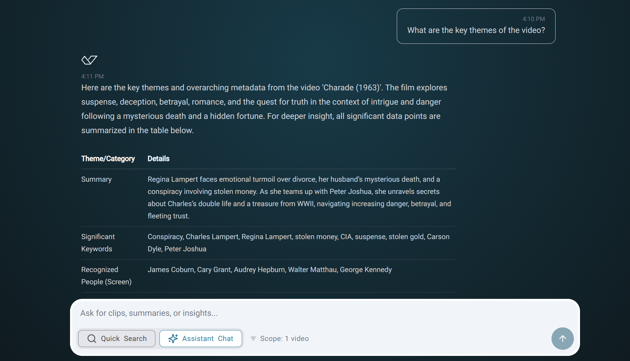Click the assistant logo icon above the reply
Screen dimensions: 630x361
[x=89, y=60]
